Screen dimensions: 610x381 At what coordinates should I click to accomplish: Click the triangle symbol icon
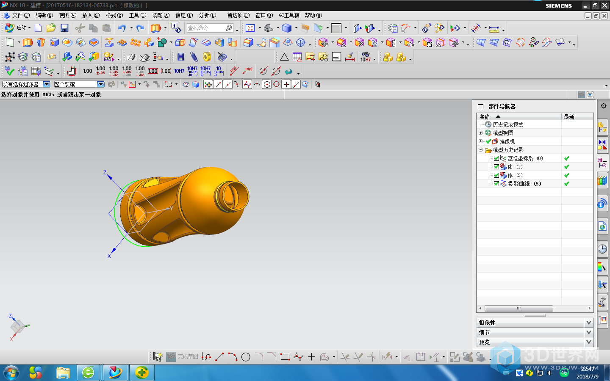(x=284, y=57)
